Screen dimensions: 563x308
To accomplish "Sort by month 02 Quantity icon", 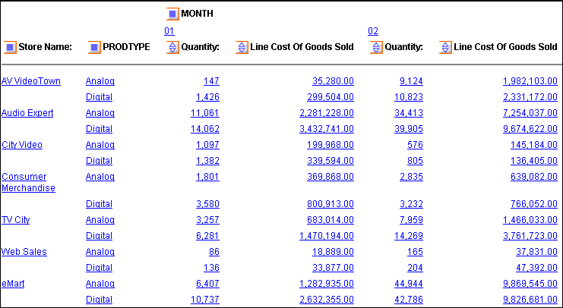I will pyautogui.click(x=376, y=47).
